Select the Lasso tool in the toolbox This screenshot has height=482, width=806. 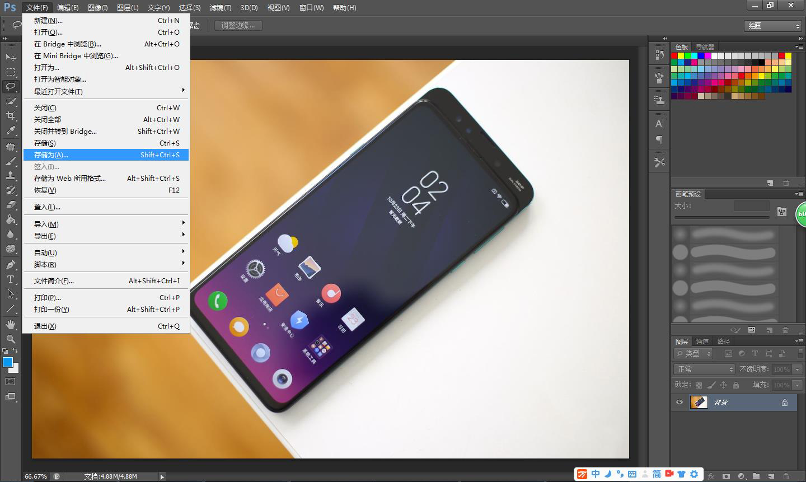[x=10, y=87]
